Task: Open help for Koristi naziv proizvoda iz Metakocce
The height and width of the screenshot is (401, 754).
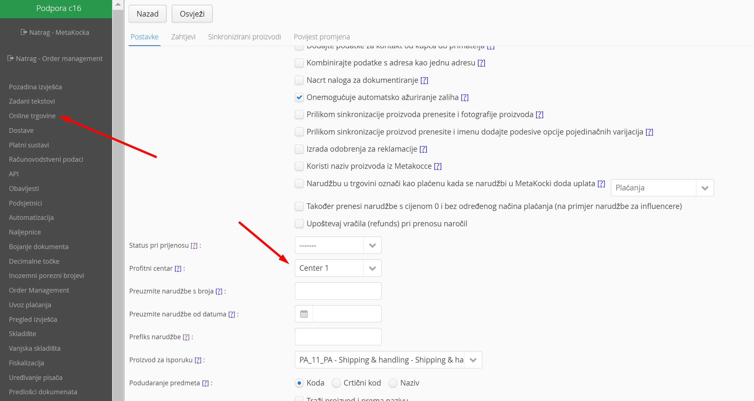Action: click(x=438, y=166)
